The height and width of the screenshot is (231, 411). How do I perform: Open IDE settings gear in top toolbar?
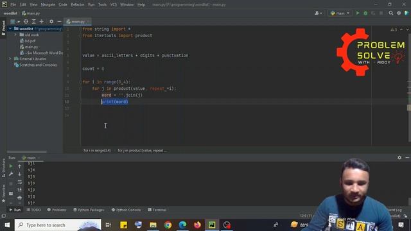pos(399,13)
